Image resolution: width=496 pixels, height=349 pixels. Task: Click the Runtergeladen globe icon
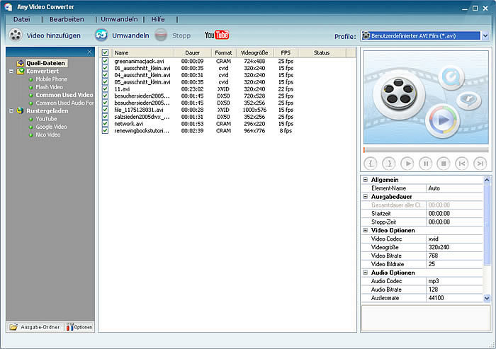click(x=21, y=110)
